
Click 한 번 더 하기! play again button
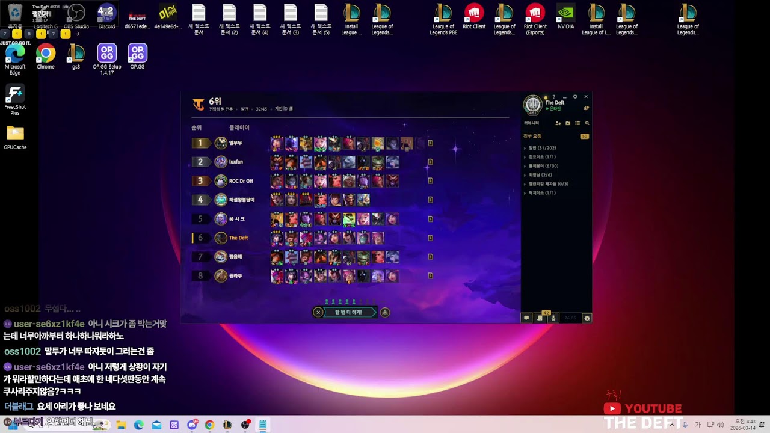349,312
